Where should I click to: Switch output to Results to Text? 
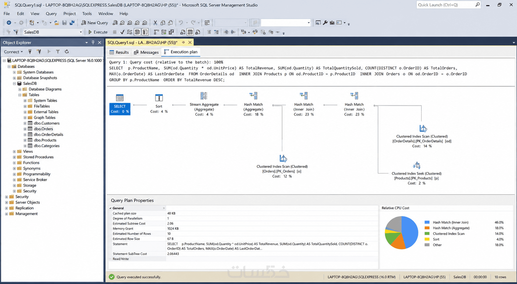[x=183, y=32]
